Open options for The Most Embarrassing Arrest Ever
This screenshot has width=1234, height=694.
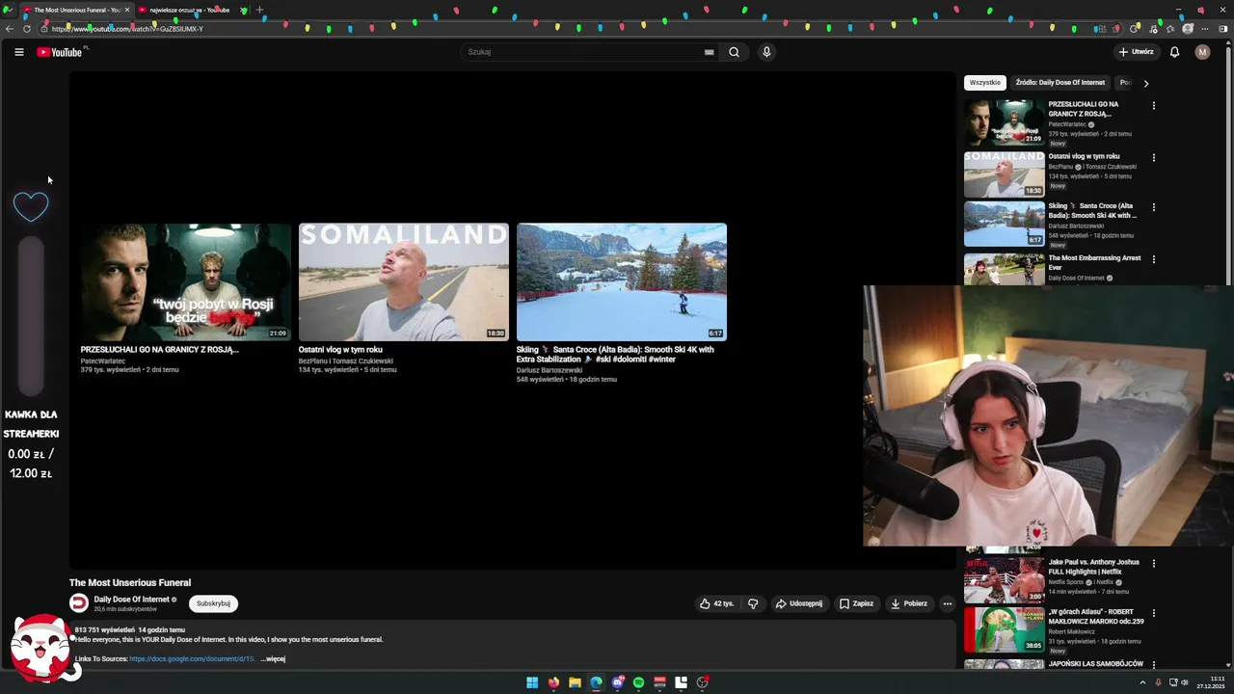pos(1154,258)
